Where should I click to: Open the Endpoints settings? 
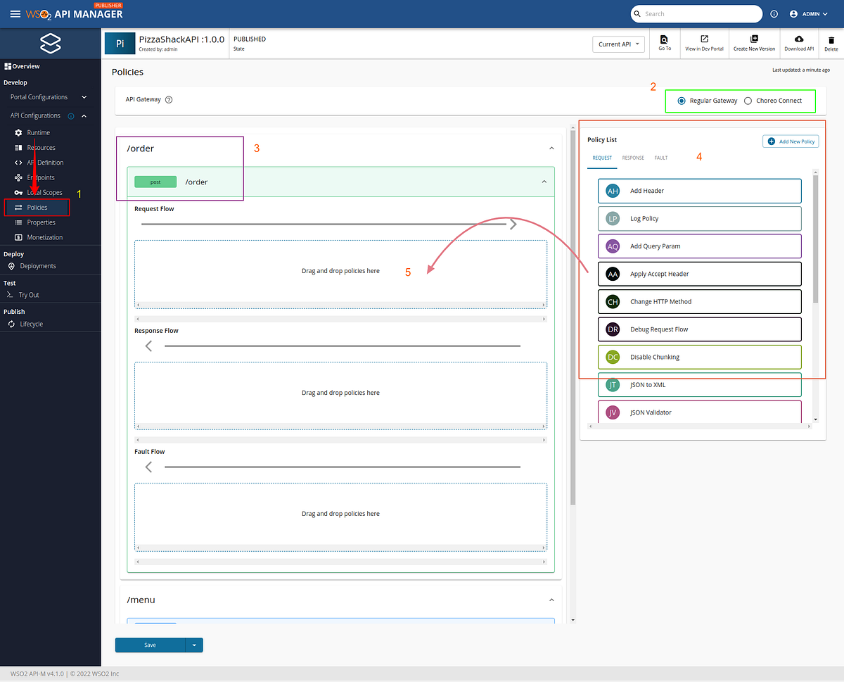pyautogui.click(x=40, y=177)
